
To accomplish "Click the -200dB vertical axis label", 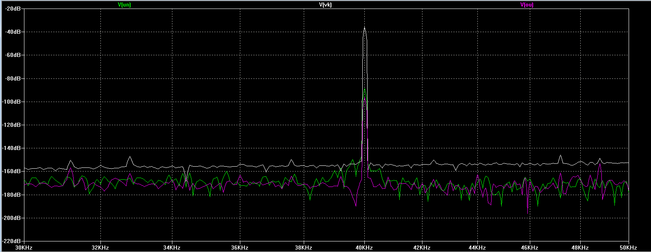I will (12, 218).
